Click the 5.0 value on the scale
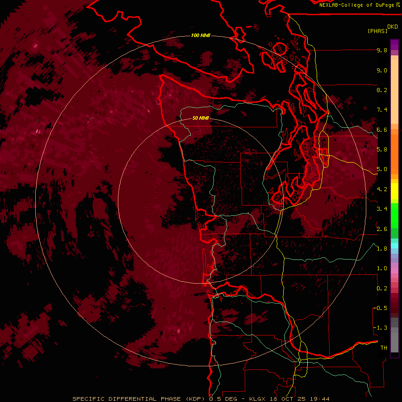 382,169
